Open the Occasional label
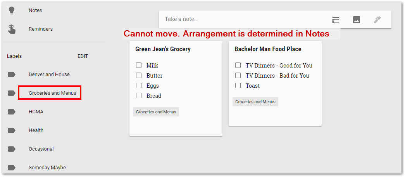405x177 pixels. point(41,149)
